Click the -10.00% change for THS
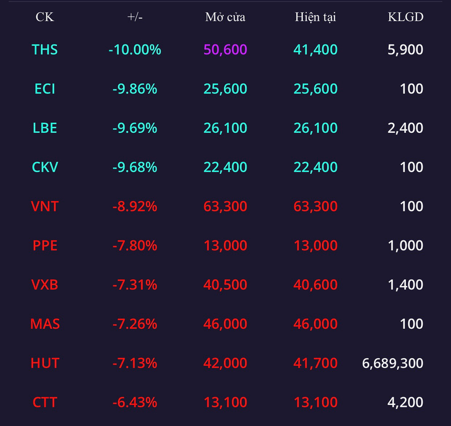Screen dimensions: 451x426 pyautogui.click(x=135, y=50)
